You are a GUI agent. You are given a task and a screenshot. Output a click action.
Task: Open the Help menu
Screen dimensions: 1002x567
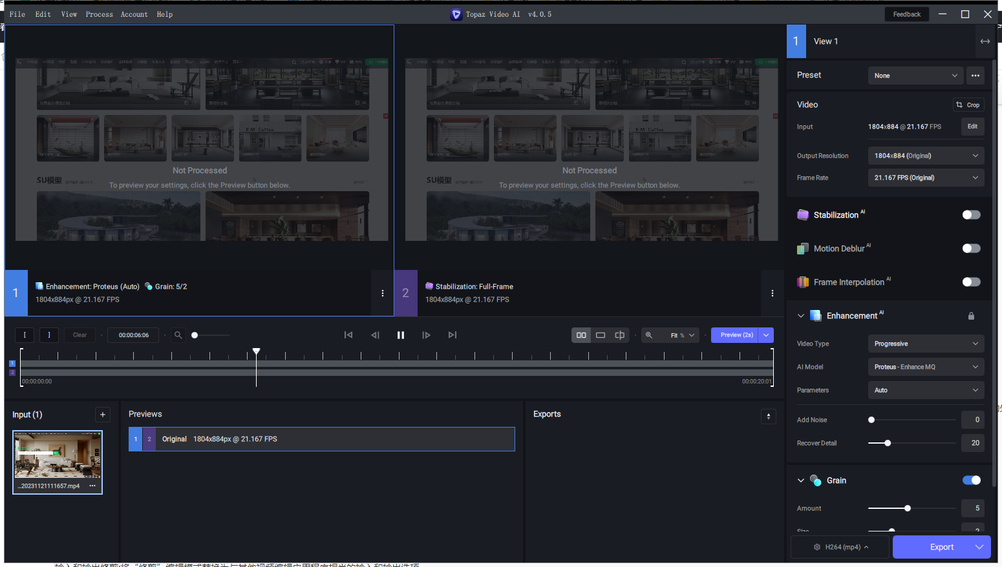coord(165,14)
